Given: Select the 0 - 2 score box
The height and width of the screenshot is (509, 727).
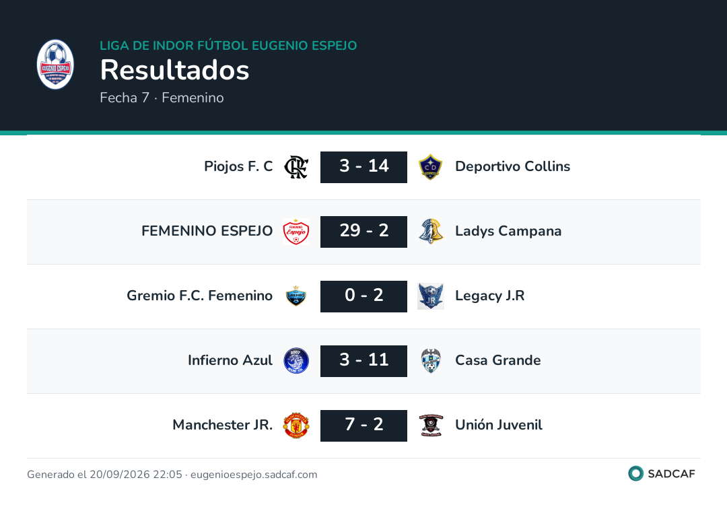Looking at the screenshot, I should [x=364, y=296].
